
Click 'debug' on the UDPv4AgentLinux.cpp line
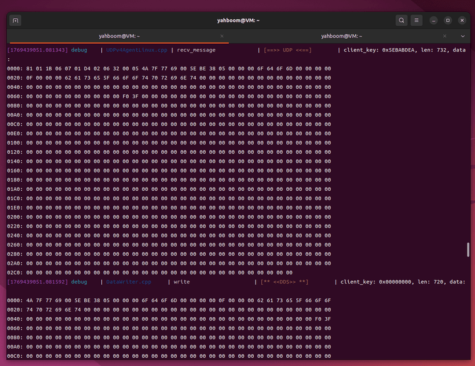click(x=79, y=50)
